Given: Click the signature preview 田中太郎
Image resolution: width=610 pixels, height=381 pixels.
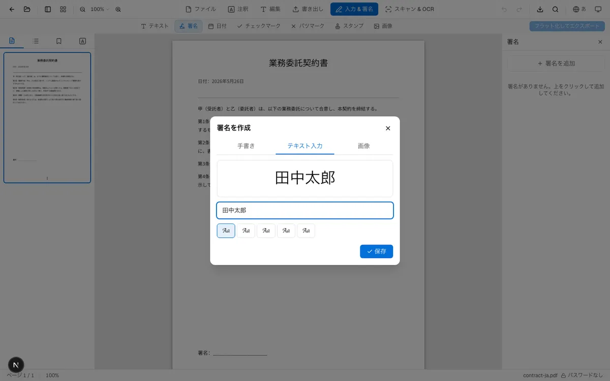Looking at the screenshot, I should [x=305, y=178].
